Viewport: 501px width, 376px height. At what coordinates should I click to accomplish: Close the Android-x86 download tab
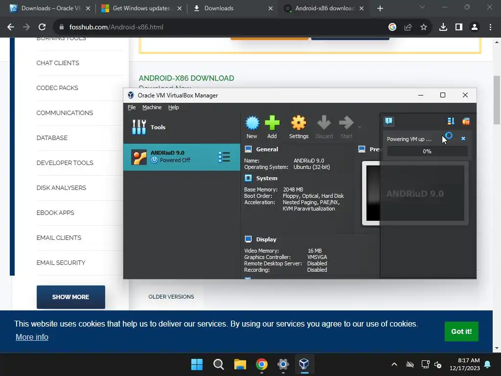362,8
